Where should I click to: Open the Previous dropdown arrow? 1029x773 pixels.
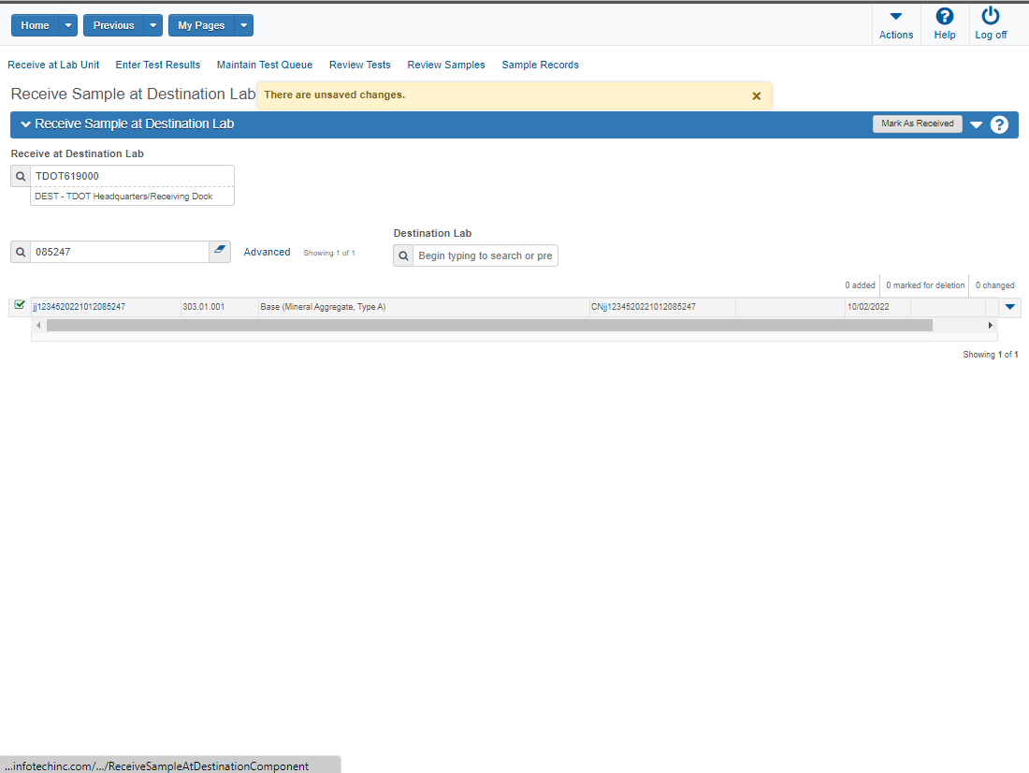(x=152, y=25)
